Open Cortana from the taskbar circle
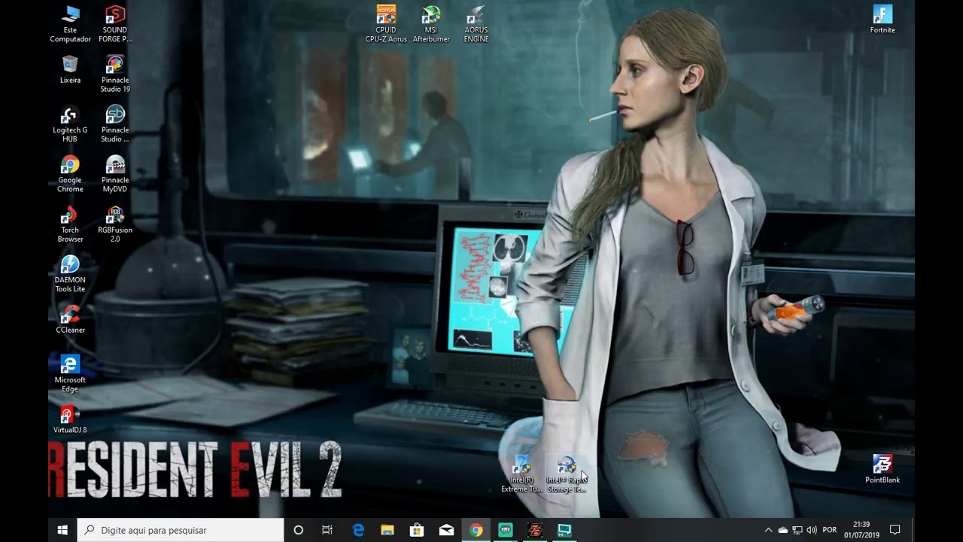Image resolution: width=963 pixels, height=542 pixels. pos(298,530)
